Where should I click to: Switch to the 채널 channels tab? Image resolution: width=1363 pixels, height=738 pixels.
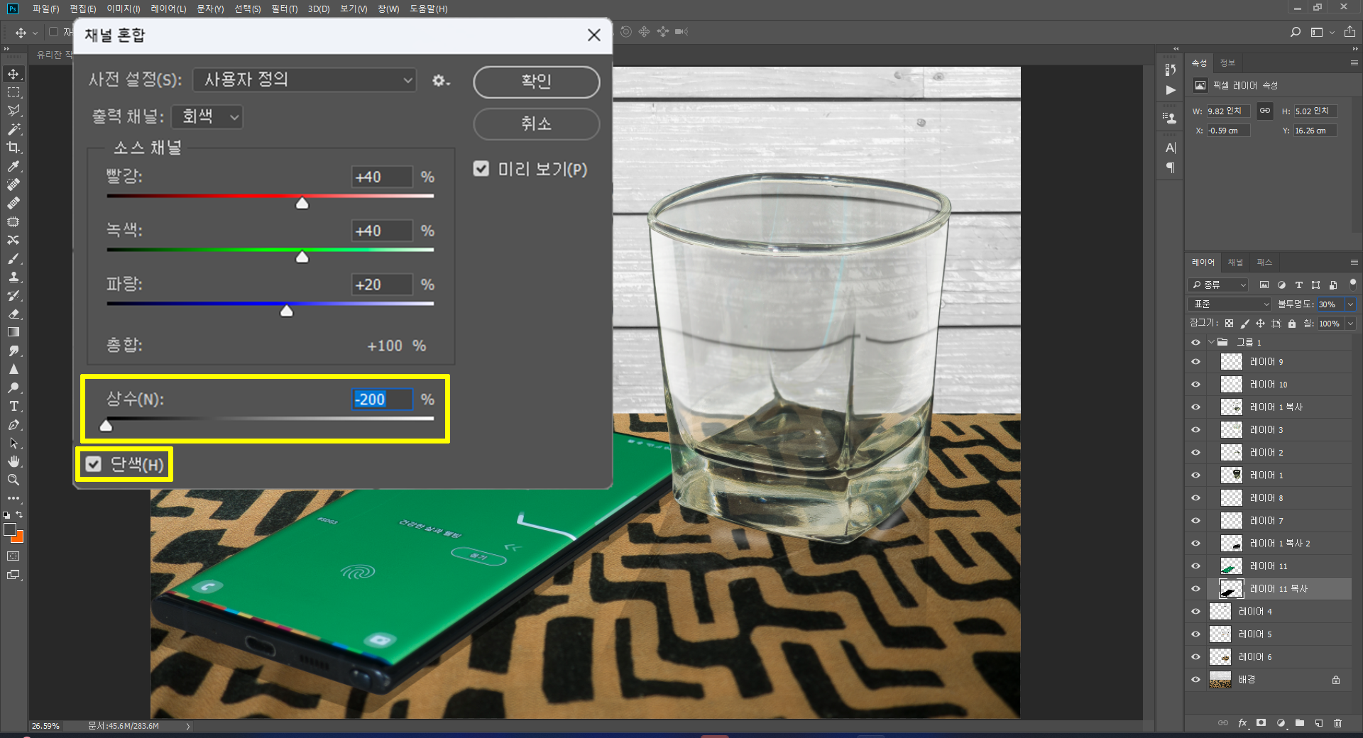pyautogui.click(x=1235, y=263)
